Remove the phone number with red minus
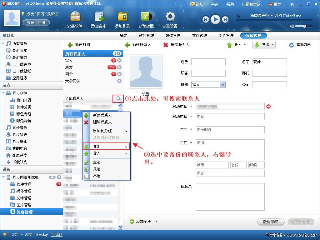 click(268, 107)
